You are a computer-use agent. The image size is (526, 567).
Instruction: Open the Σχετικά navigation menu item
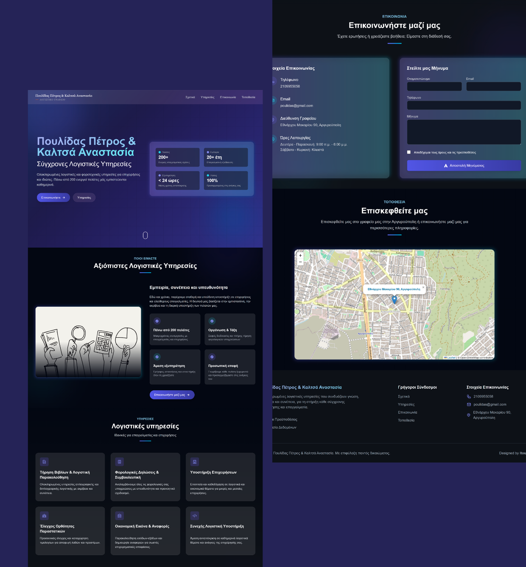(190, 97)
